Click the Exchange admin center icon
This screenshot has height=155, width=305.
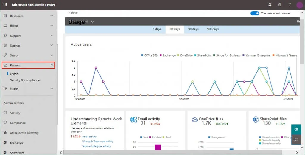coord(5,143)
